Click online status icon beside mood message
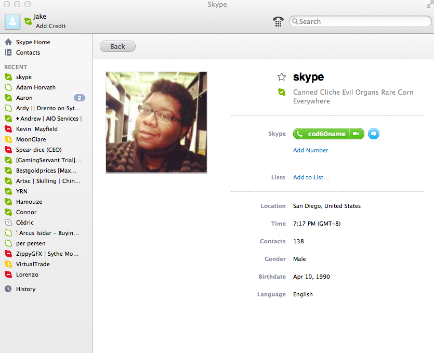 [282, 92]
